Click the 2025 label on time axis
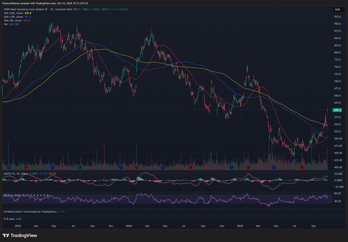The image size is (348, 242). pos(240,226)
